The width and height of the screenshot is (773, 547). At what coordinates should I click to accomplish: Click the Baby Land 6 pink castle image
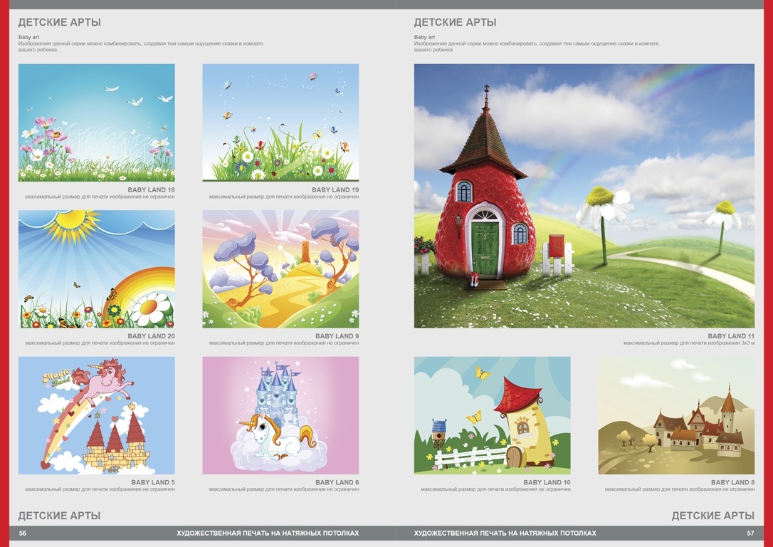pyautogui.click(x=280, y=415)
